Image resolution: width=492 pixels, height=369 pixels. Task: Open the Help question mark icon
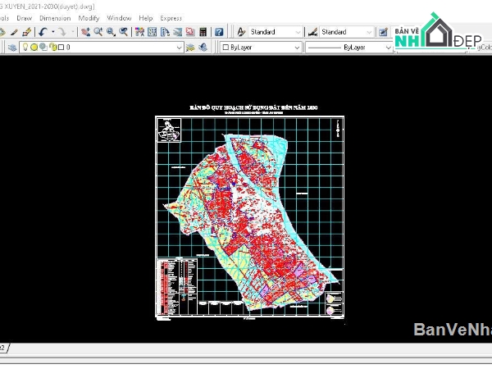219,32
